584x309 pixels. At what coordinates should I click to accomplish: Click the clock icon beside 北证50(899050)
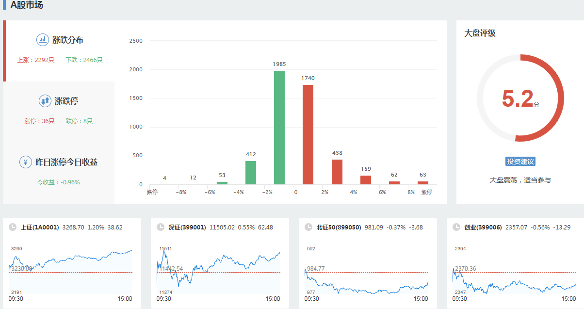coord(308,227)
